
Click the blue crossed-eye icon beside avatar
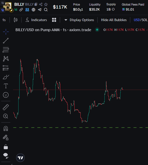click(x=3, y=10)
